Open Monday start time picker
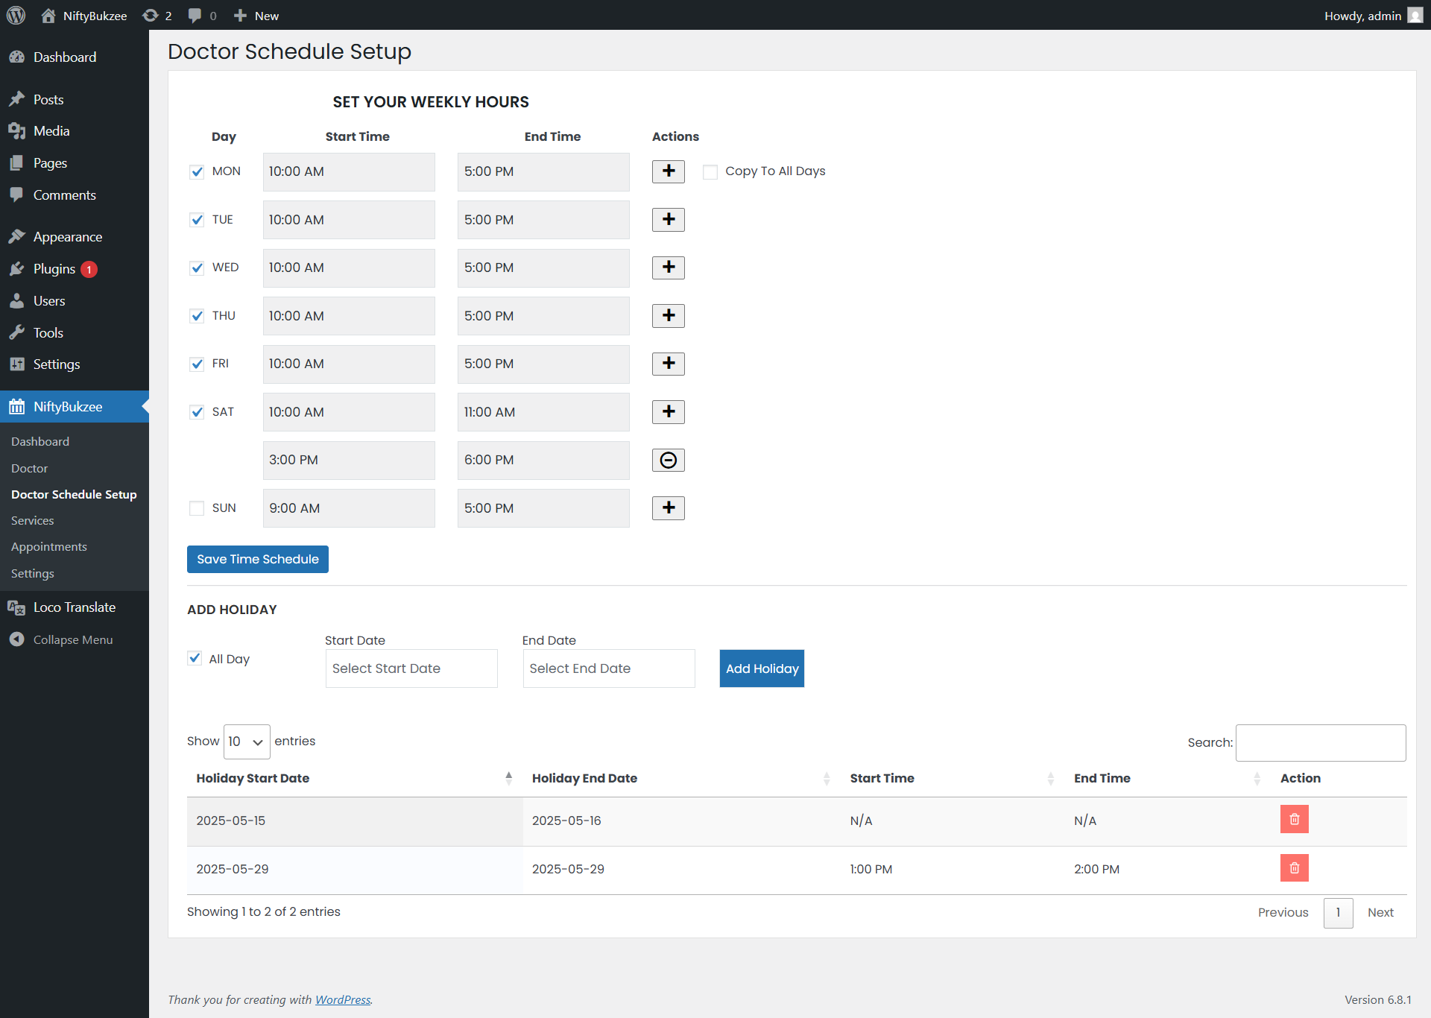The width and height of the screenshot is (1431, 1018). point(348,172)
